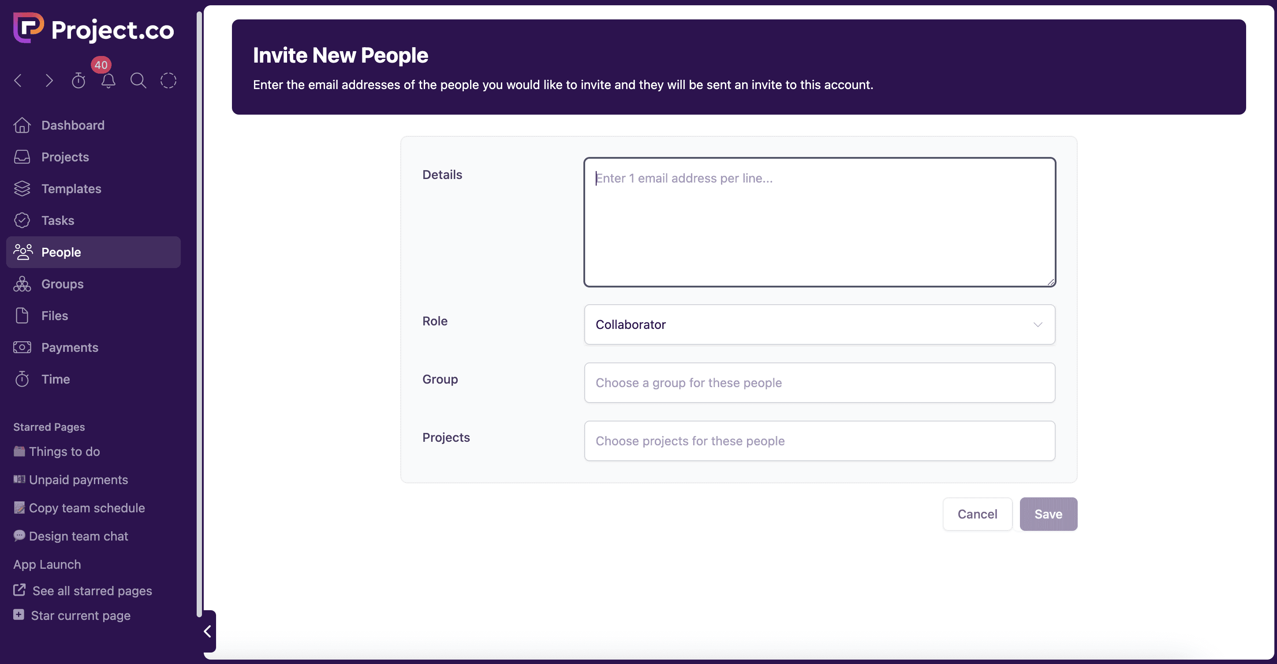Open the notifications bell
This screenshot has height=664, width=1277.
[x=108, y=80]
